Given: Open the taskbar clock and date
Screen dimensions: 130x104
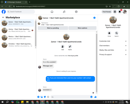Looking at the screenshot, I should coord(121,102).
